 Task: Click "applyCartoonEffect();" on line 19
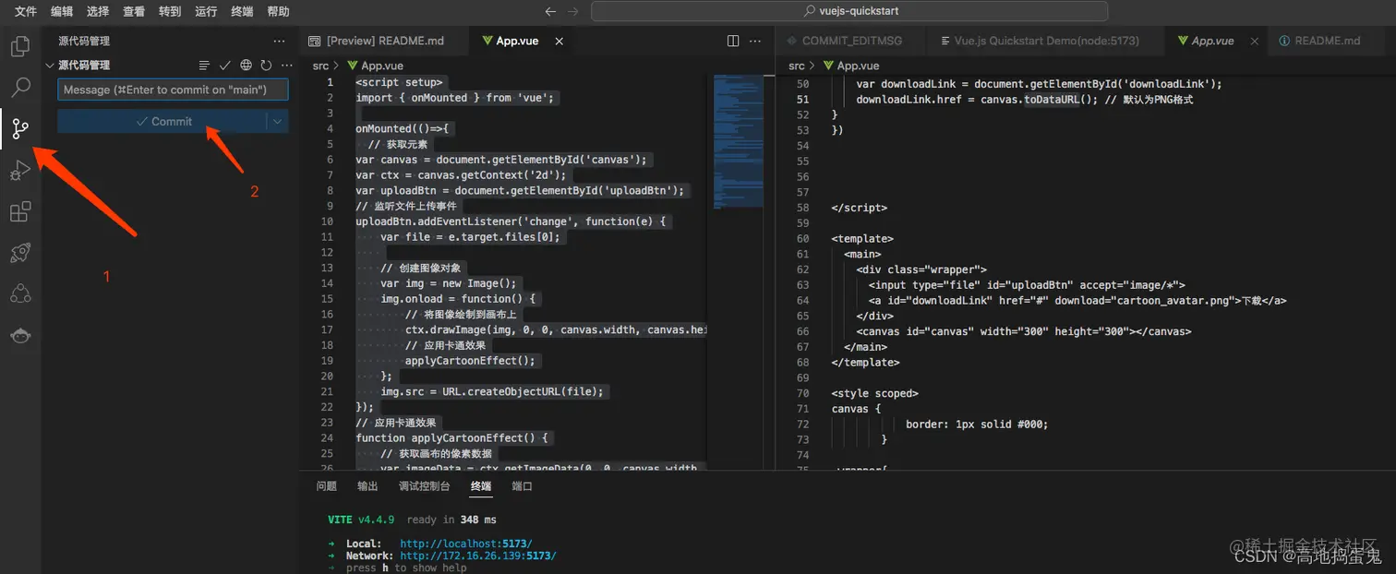471,361
